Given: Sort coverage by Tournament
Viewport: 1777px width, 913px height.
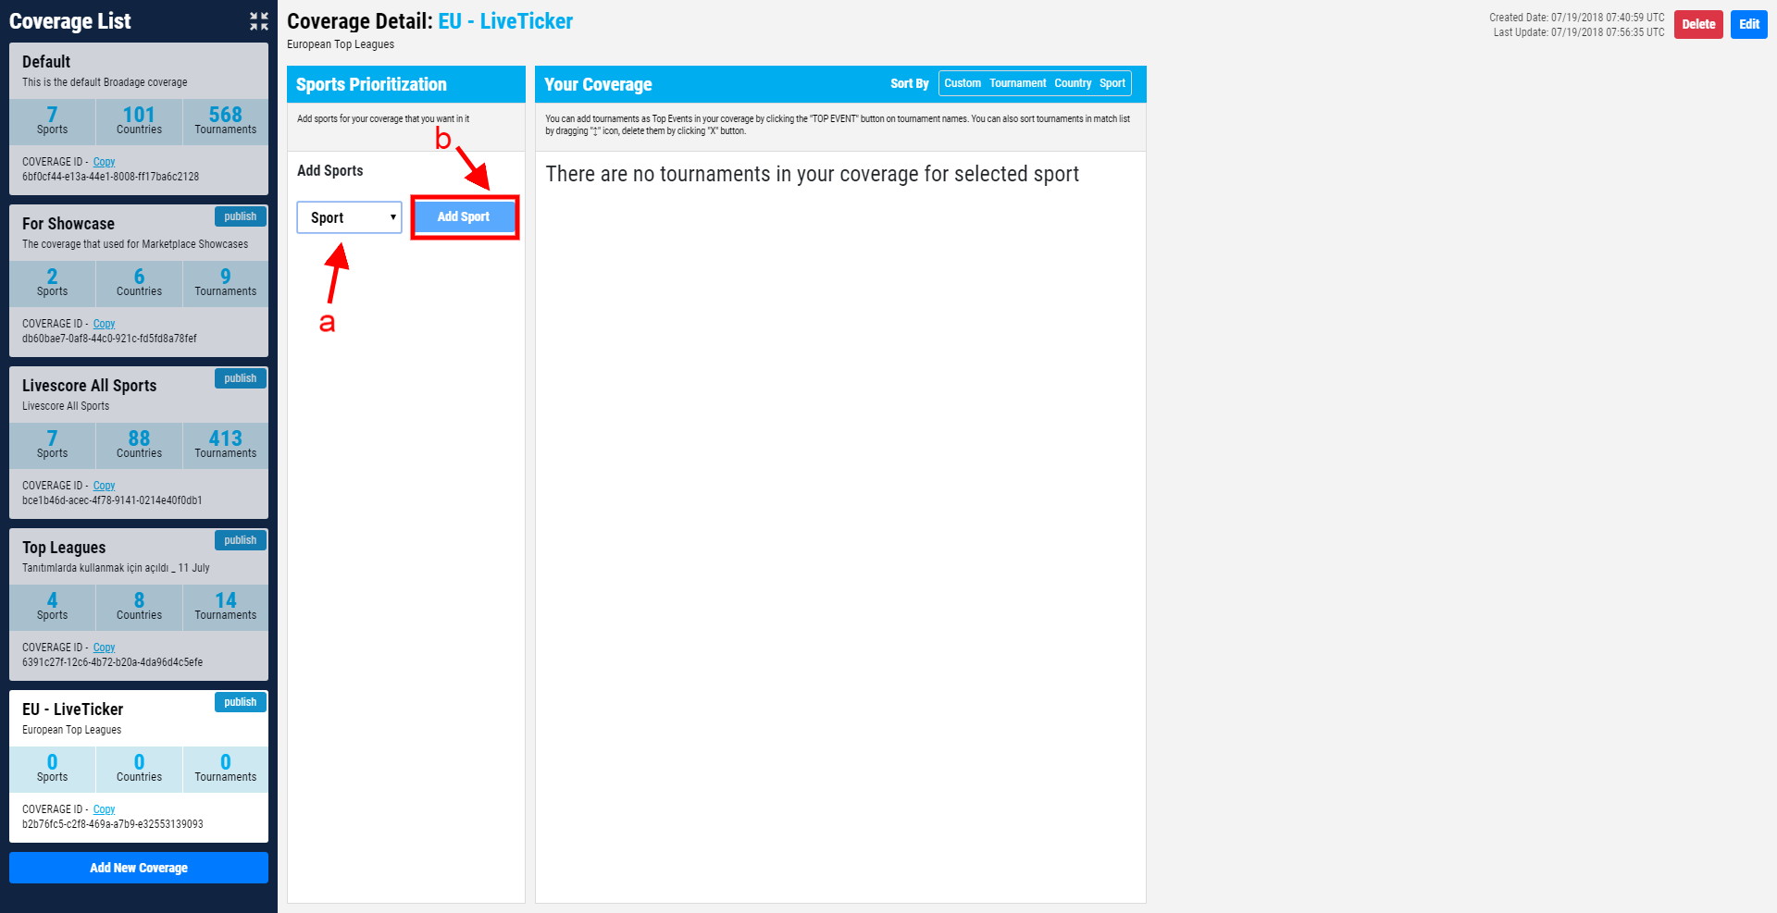Looking at the screenshot, I should coord(1017,83).
